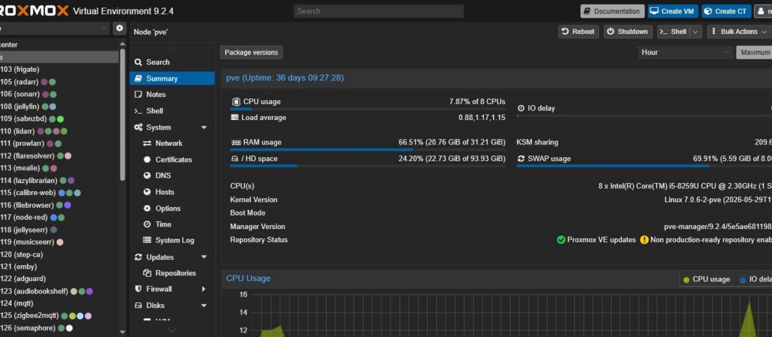Click the gears icon beside System
The height and width of the screenshot is (337, 772).
[x=138, y=127]
